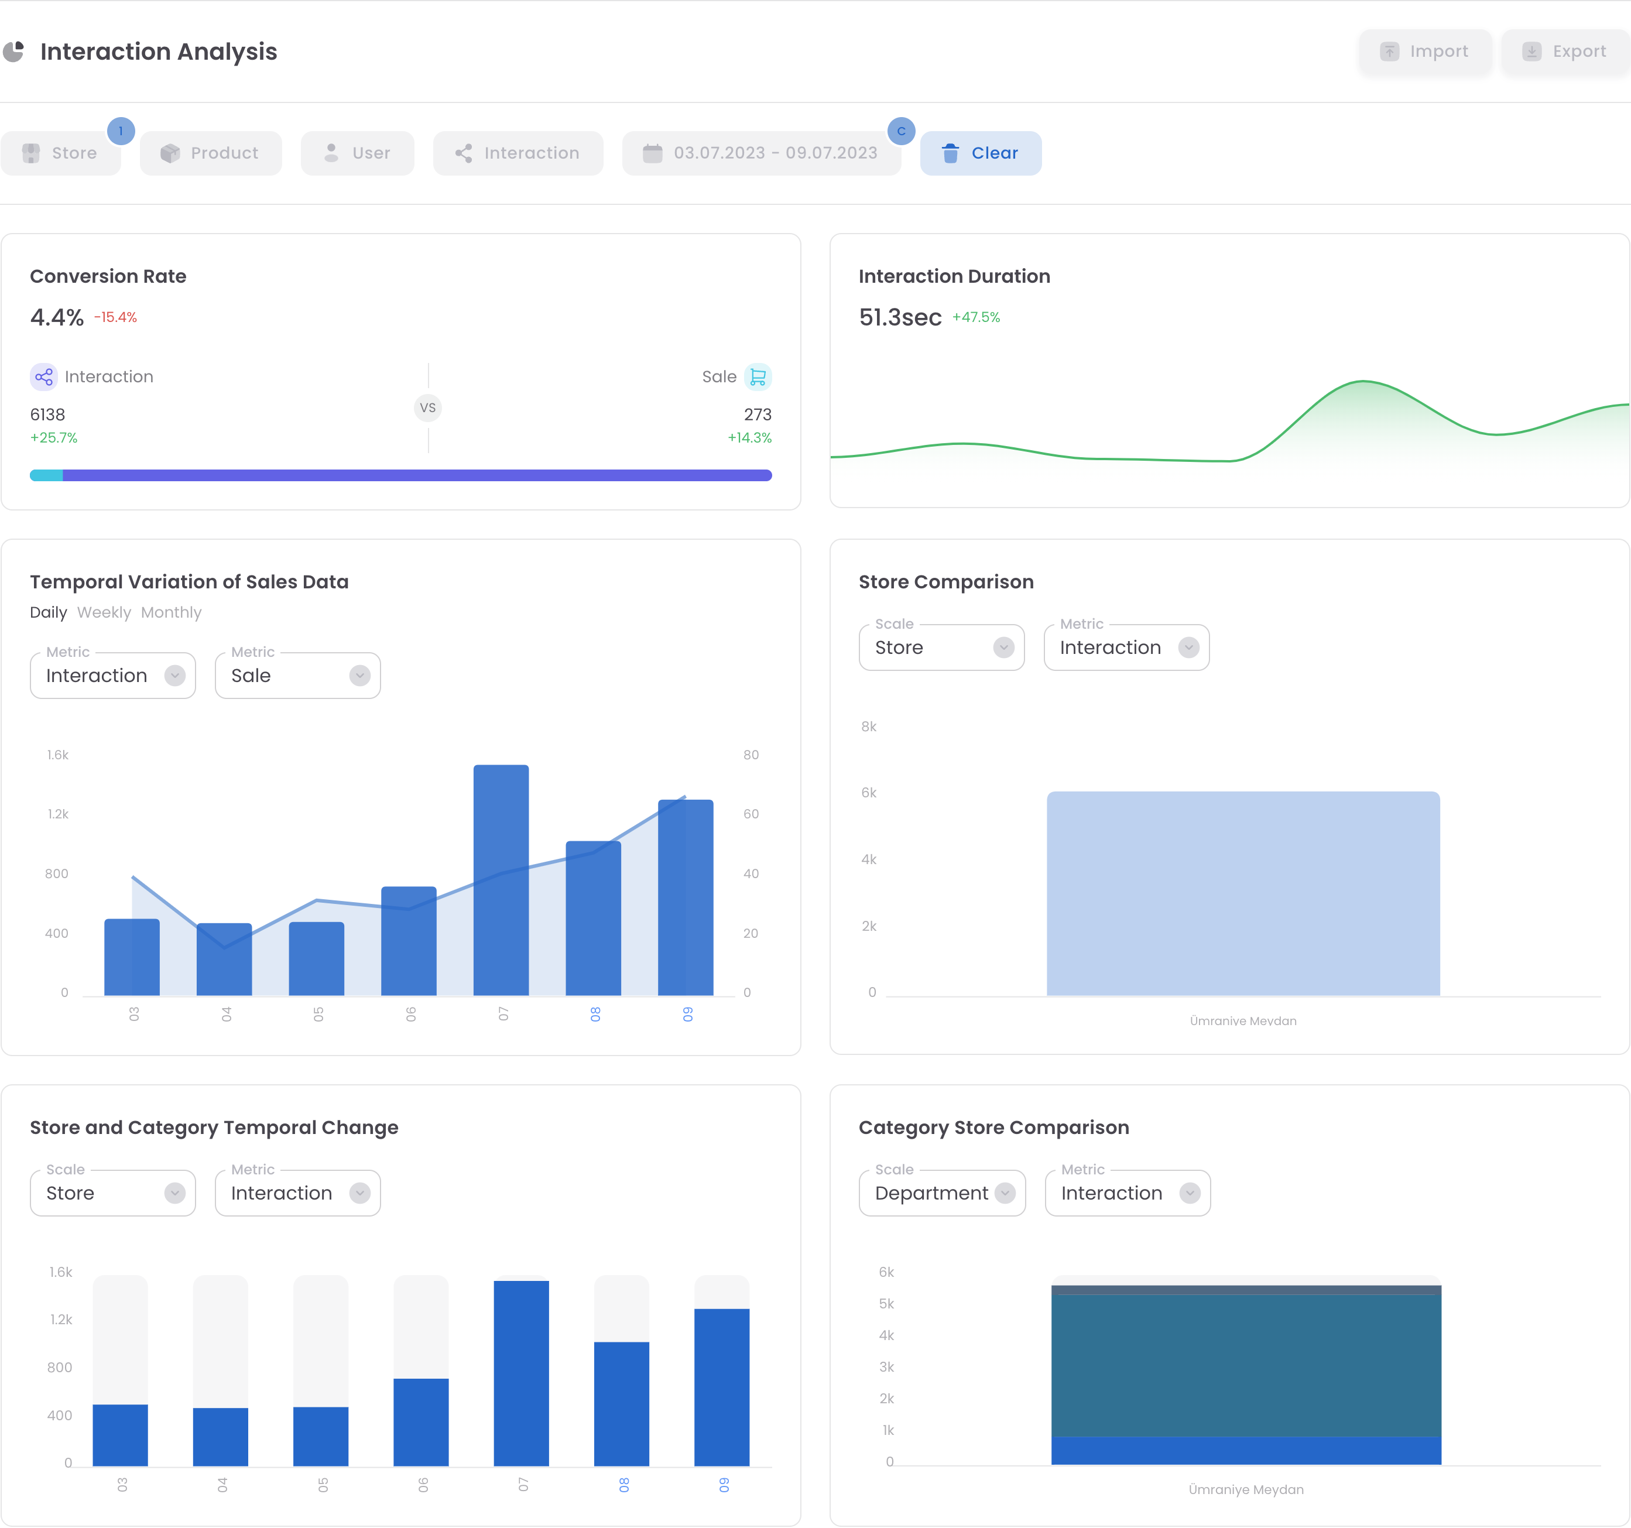Toggle the User filter chip
The height and width of the screenshot is (1528, 1631).
tap(357, 153)
